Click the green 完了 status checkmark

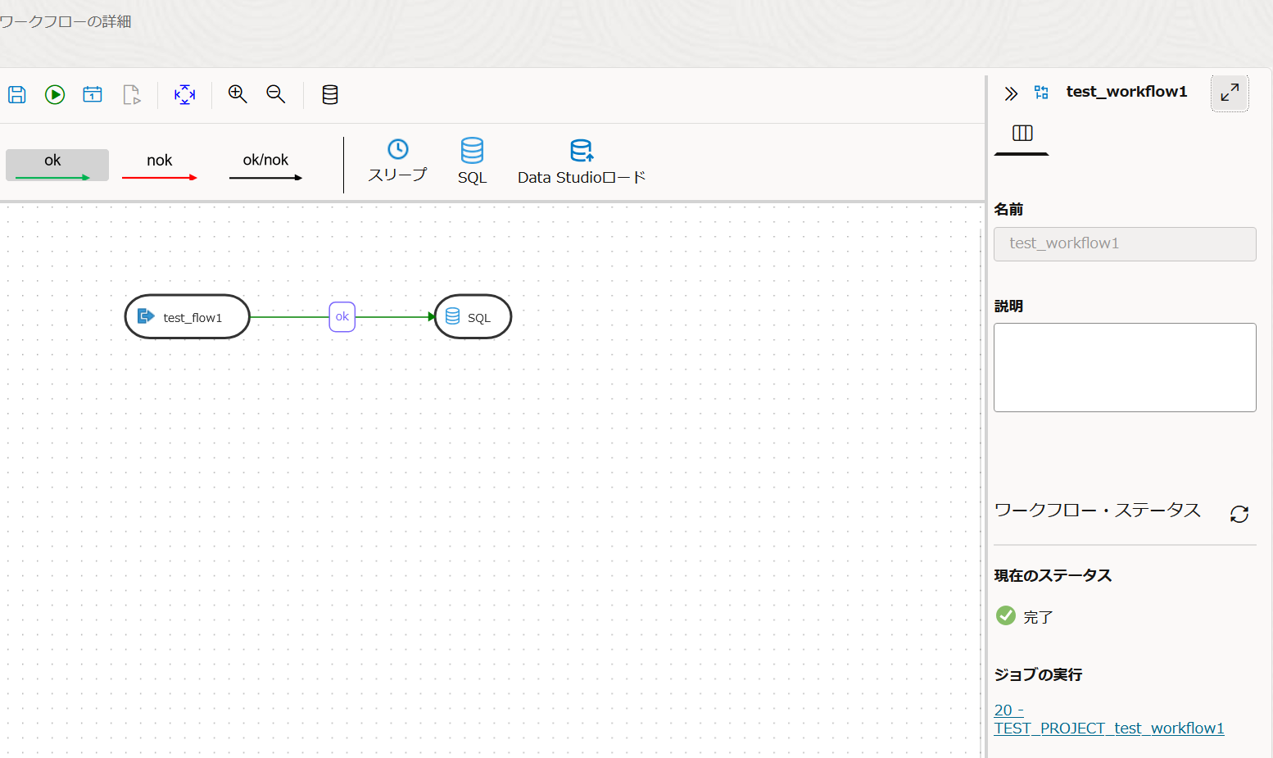click(1006, 615)
